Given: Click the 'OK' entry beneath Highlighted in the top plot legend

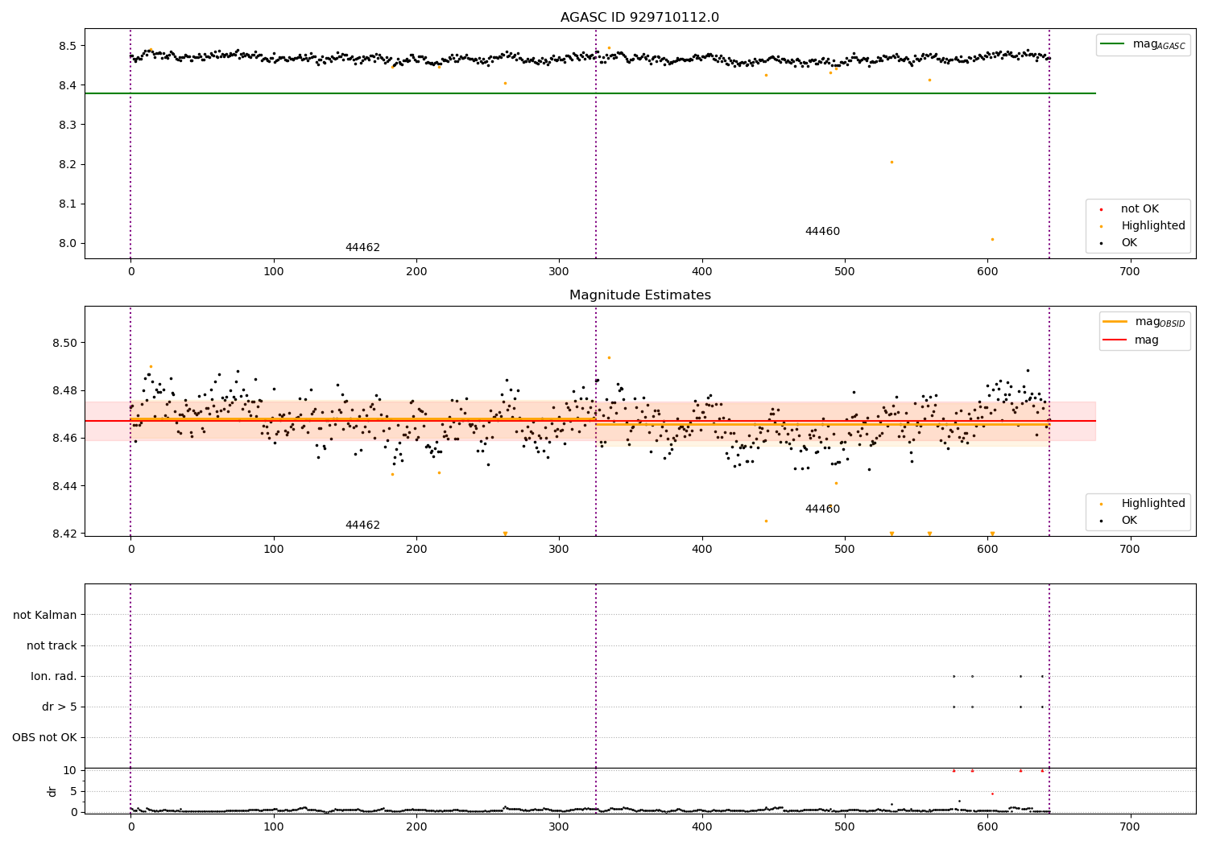Looking at the screenshot, I should pyautogui.click(x=1129, y=243).
